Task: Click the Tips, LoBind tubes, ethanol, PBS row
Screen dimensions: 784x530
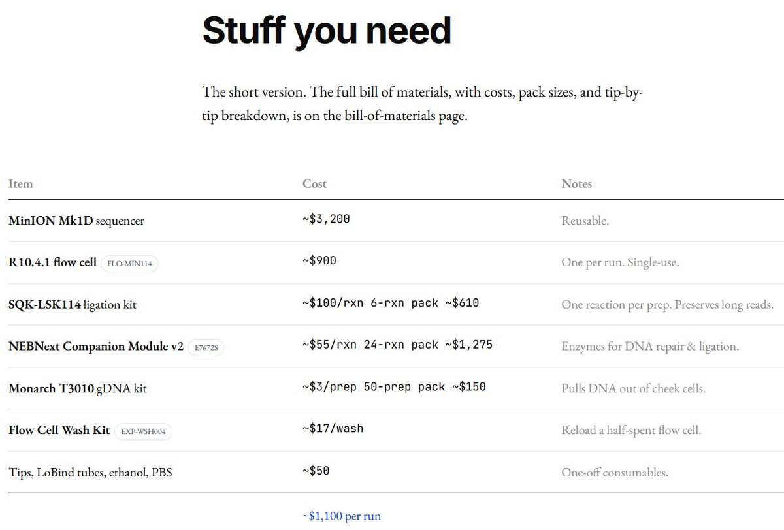Action: (90, 472)
